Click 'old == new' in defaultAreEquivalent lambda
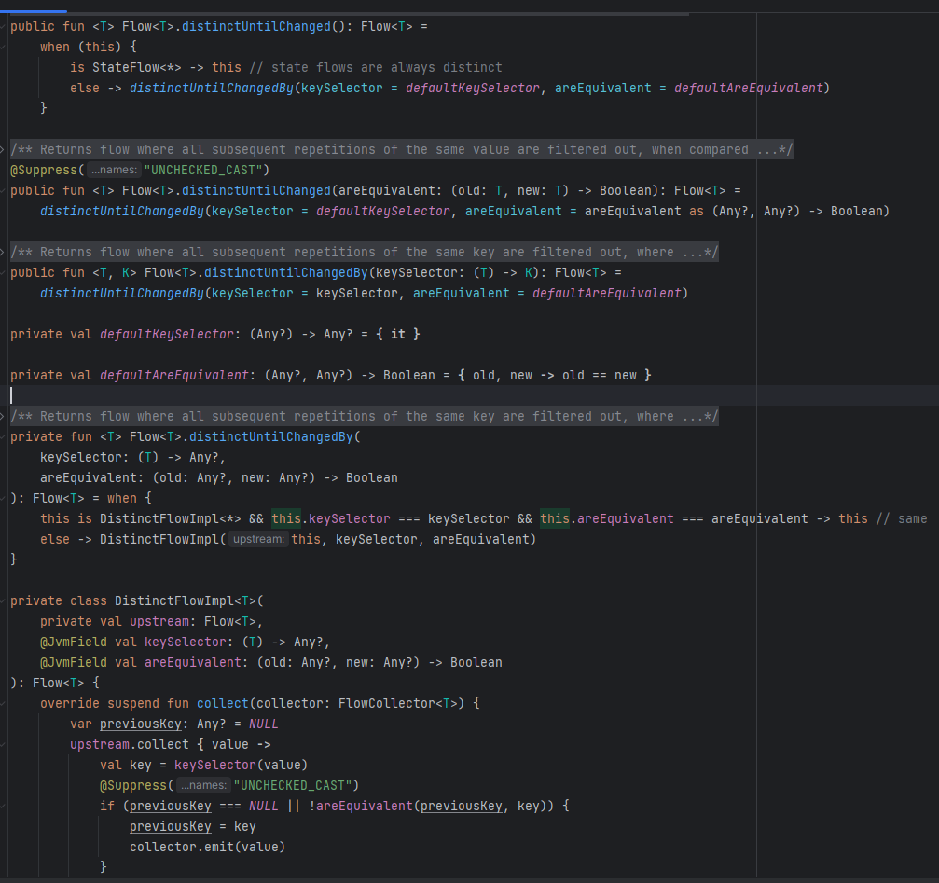Screen dimensions: 939x883 pos(599,376)
